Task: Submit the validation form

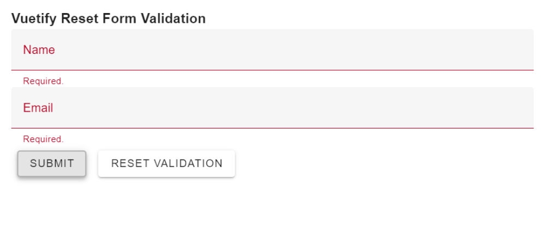Action: [52, 164]
